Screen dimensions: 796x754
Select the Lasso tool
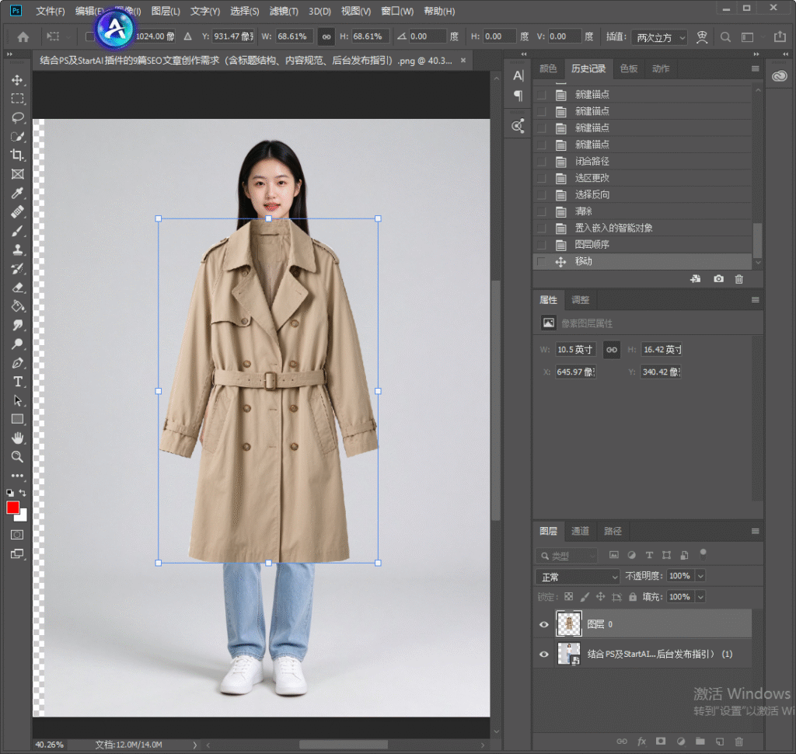click(x=17, y=117)
